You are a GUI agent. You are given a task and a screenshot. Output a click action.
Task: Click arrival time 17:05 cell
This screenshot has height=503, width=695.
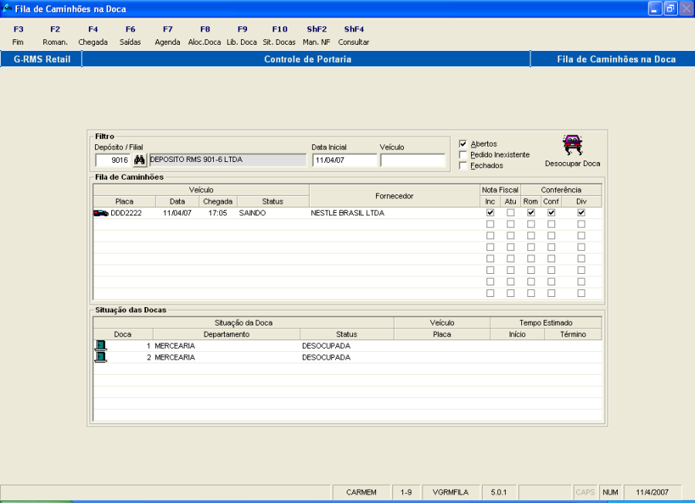218,213
